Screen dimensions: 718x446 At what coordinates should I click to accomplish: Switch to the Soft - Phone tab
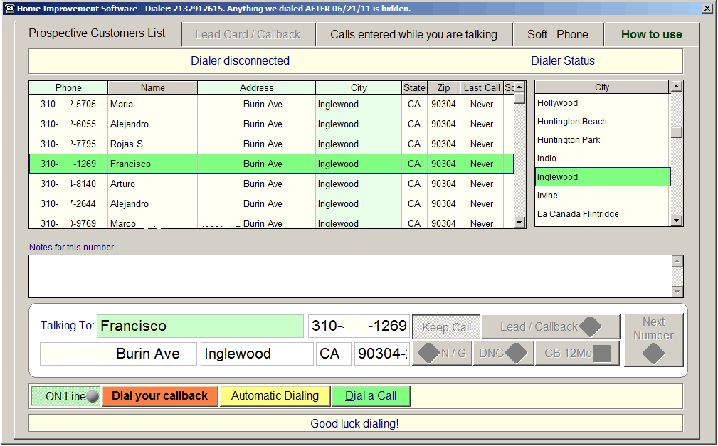tap(558, 34)
